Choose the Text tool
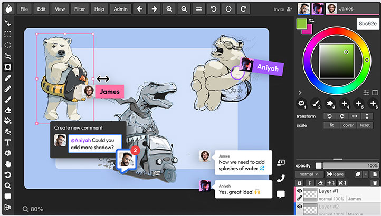This screenshot has height=216, width=381. (x=8, y=142)
